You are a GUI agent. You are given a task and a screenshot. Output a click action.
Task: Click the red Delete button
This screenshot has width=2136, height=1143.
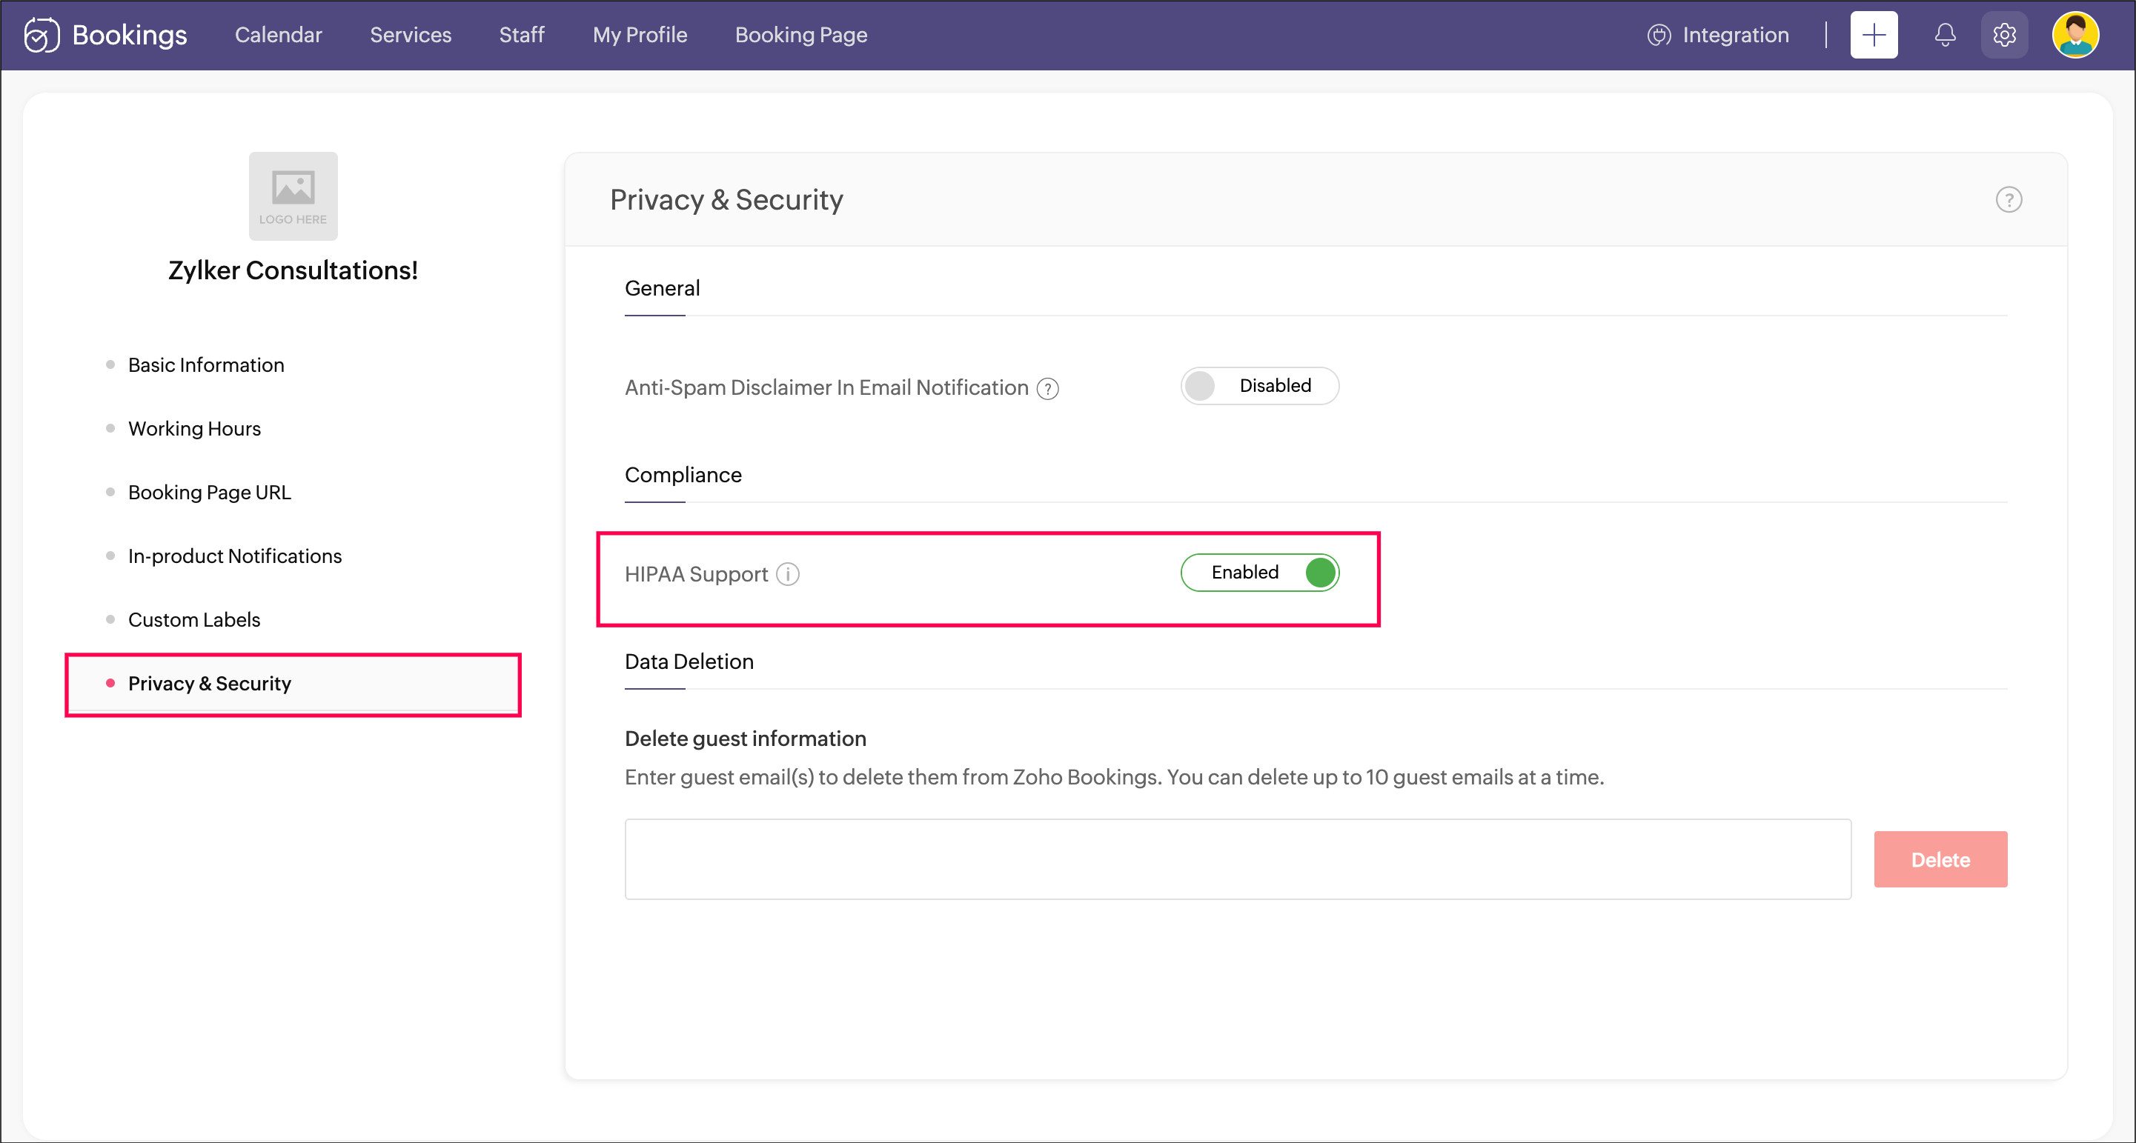click(x=1940, y=859)
